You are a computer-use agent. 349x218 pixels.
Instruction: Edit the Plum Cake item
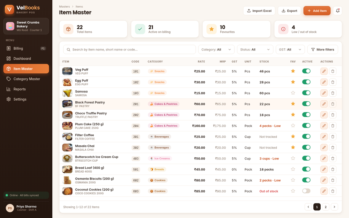tap(324, 126)
